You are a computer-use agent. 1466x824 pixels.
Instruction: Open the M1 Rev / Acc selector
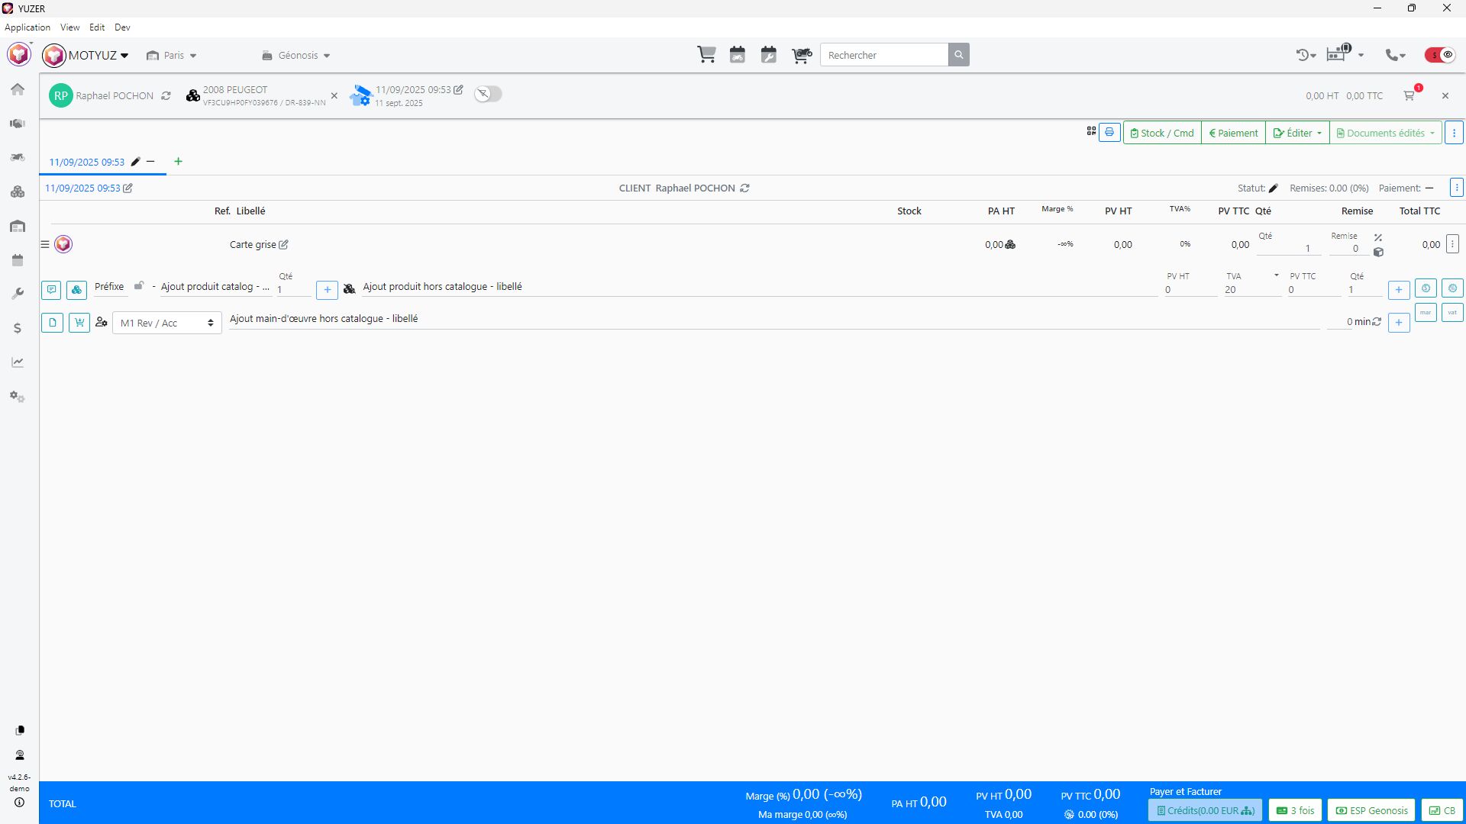tap(166, 323)
